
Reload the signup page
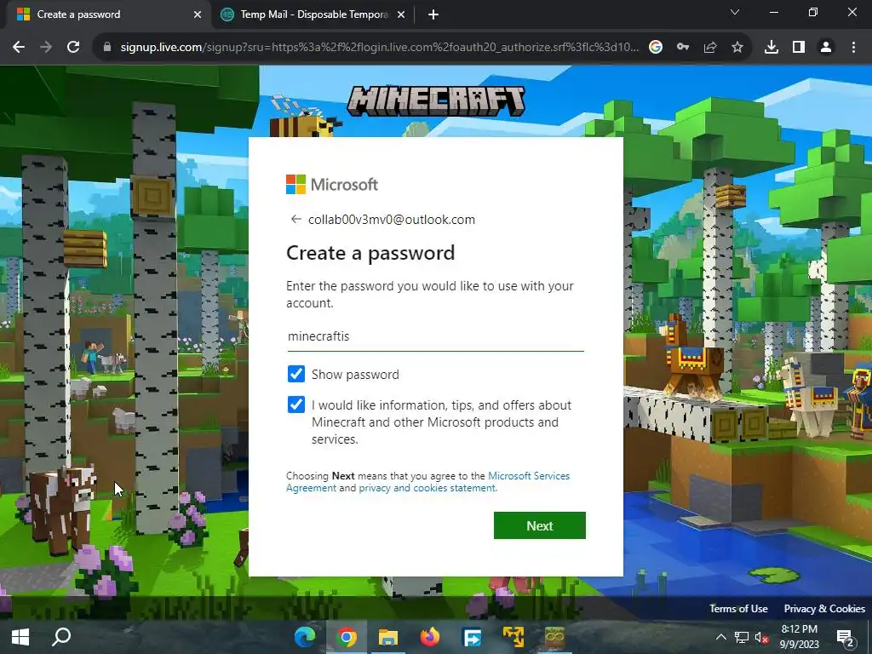(x=73, y=48)
